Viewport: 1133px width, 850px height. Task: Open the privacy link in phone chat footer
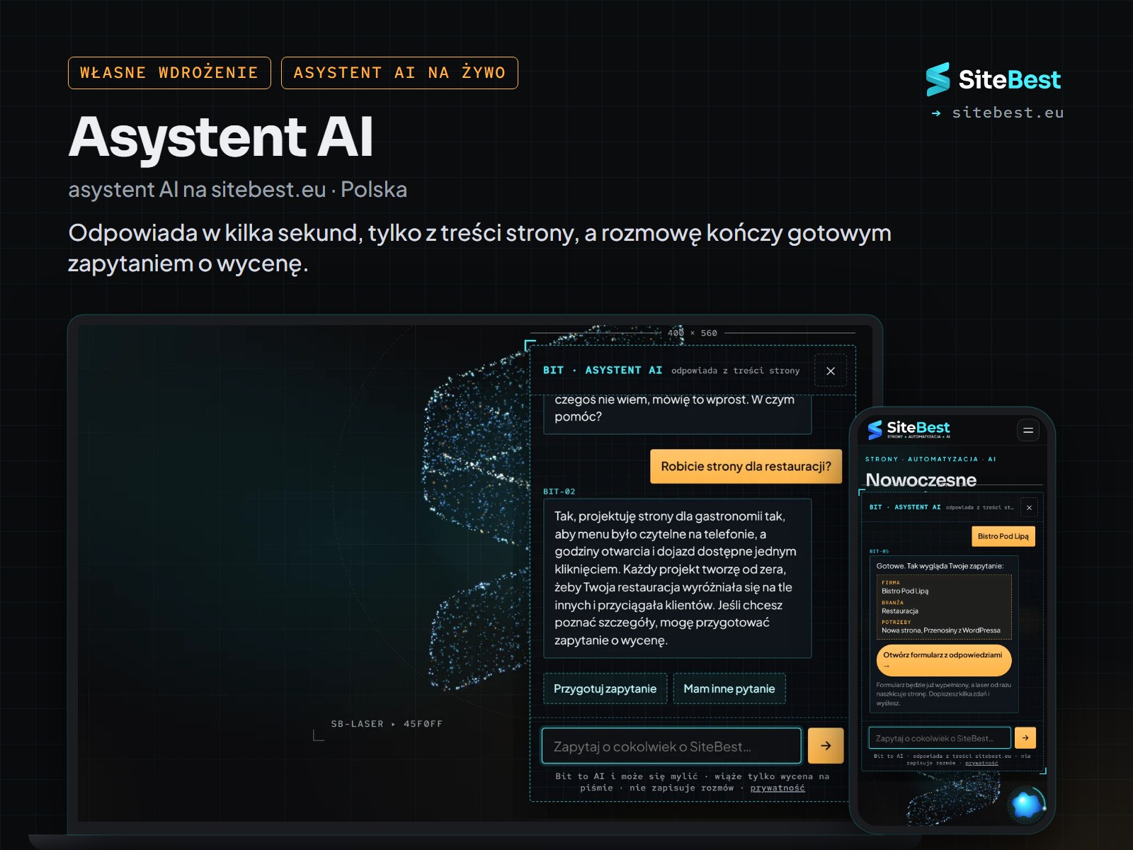click(981, 763)
